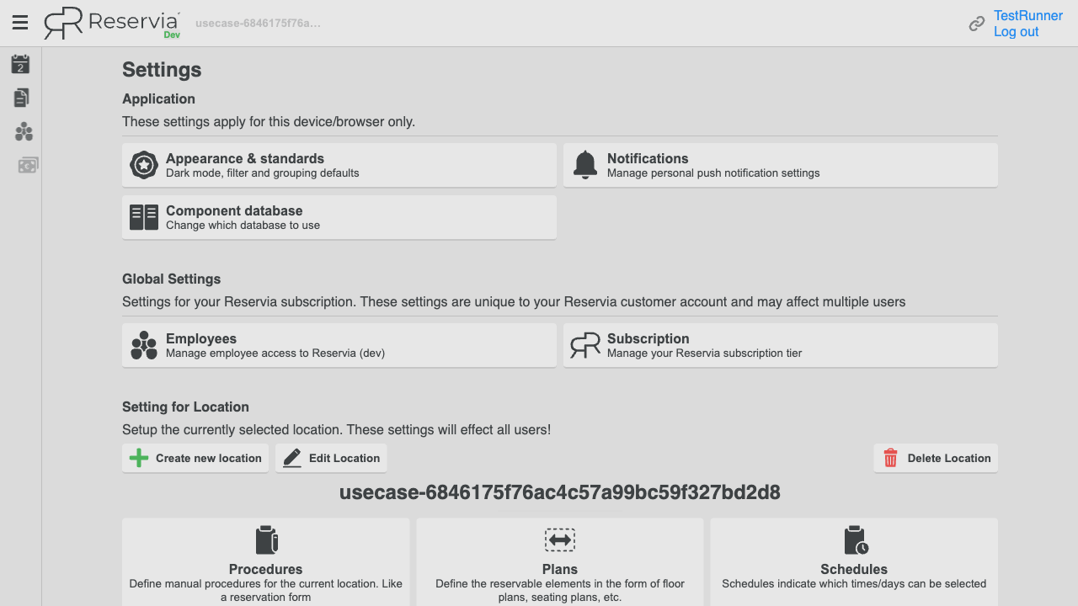The width and height of the screenshot is (1078, 606).
Task: Click the chain link icon near TestRunner
Action: click(977, 24)
